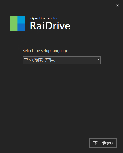123x153 pixels.
Task: Click the empty middle of the language field
Action: [x=76, y=60]
